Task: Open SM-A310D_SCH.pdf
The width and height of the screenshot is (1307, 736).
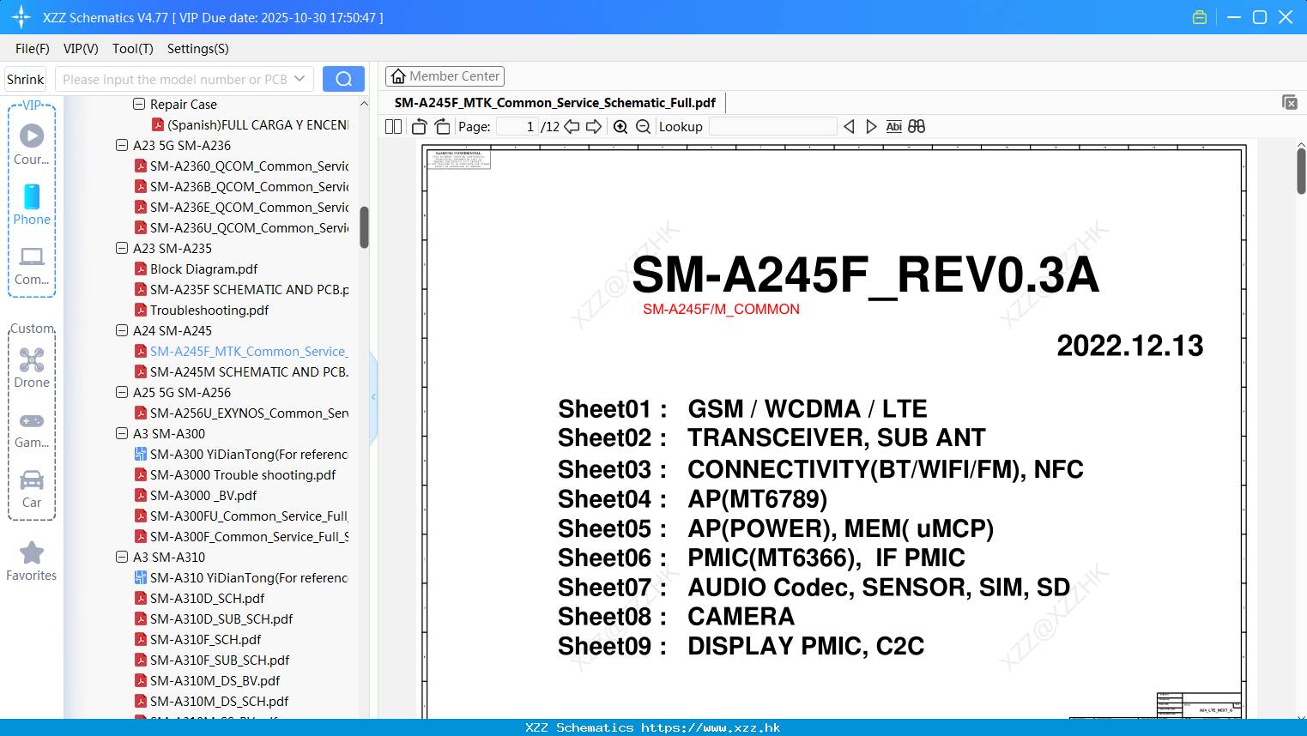Action: click(x=199, y=598)
